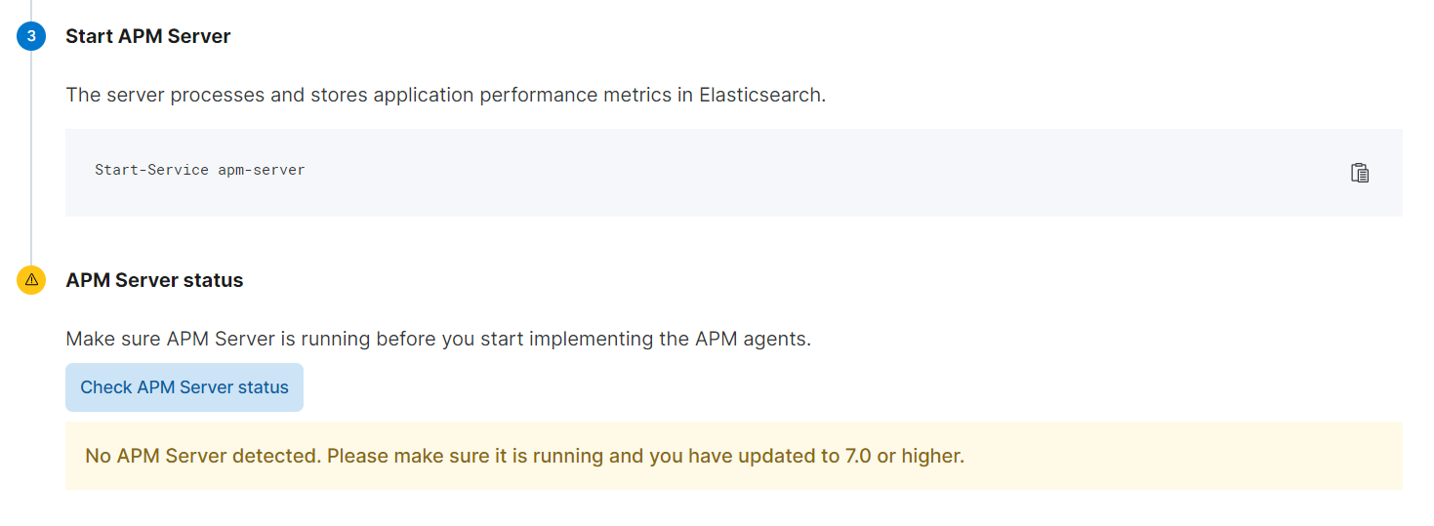Click the APM Server status heading
1434x526 pixels.
[154, 281]
